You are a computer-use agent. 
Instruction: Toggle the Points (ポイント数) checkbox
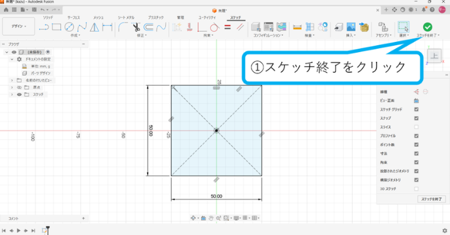point(416,145)
